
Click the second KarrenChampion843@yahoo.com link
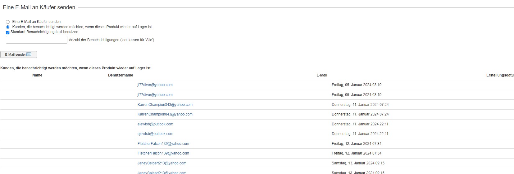click(165, 114)
